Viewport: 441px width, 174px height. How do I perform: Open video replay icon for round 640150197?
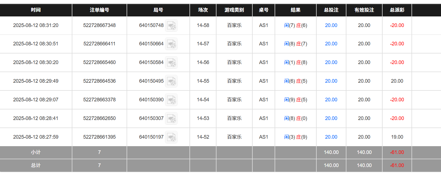tap(171, 137)
